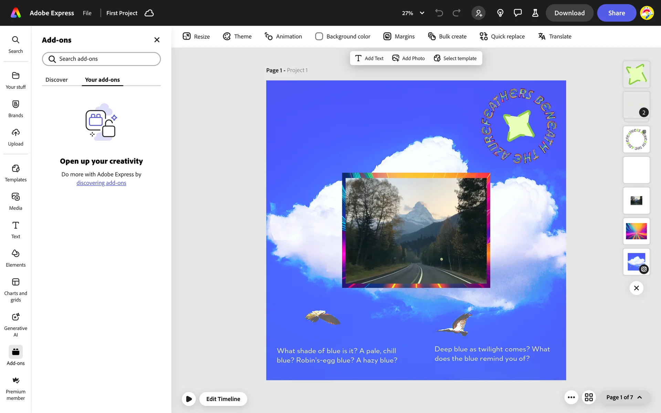Viewport: 661px width, 413px height.
Task: Follow the discovering add-ons link
Action: 101,183
